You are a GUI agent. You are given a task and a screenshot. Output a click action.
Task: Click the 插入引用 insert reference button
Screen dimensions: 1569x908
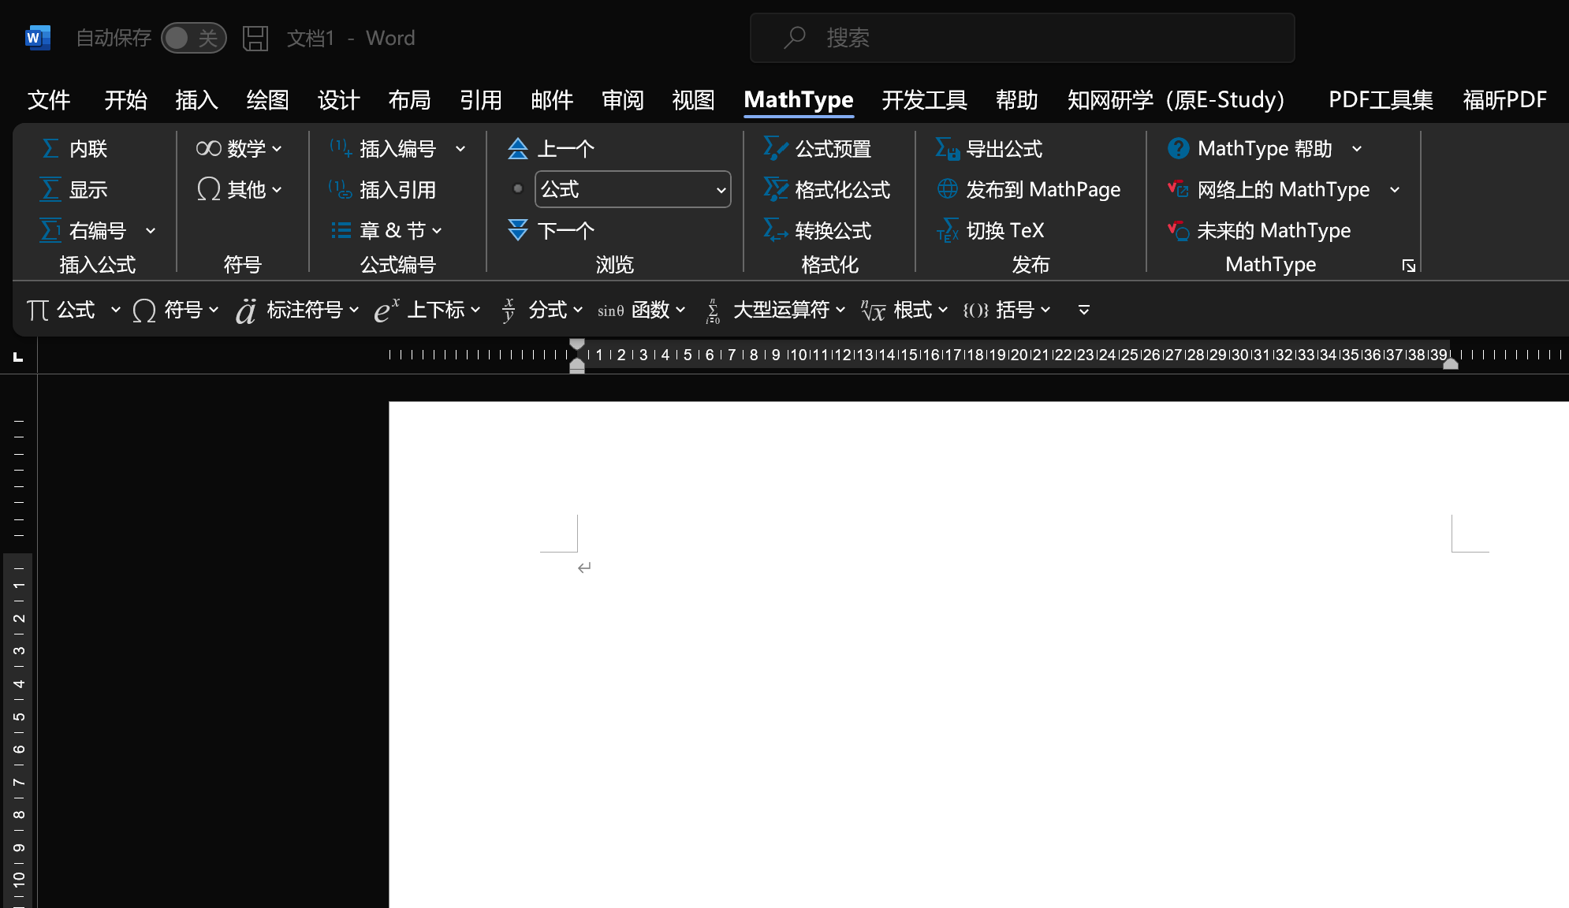click(x=383, y=189)
